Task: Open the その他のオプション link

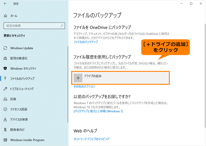Action: [x=84, y=86]
